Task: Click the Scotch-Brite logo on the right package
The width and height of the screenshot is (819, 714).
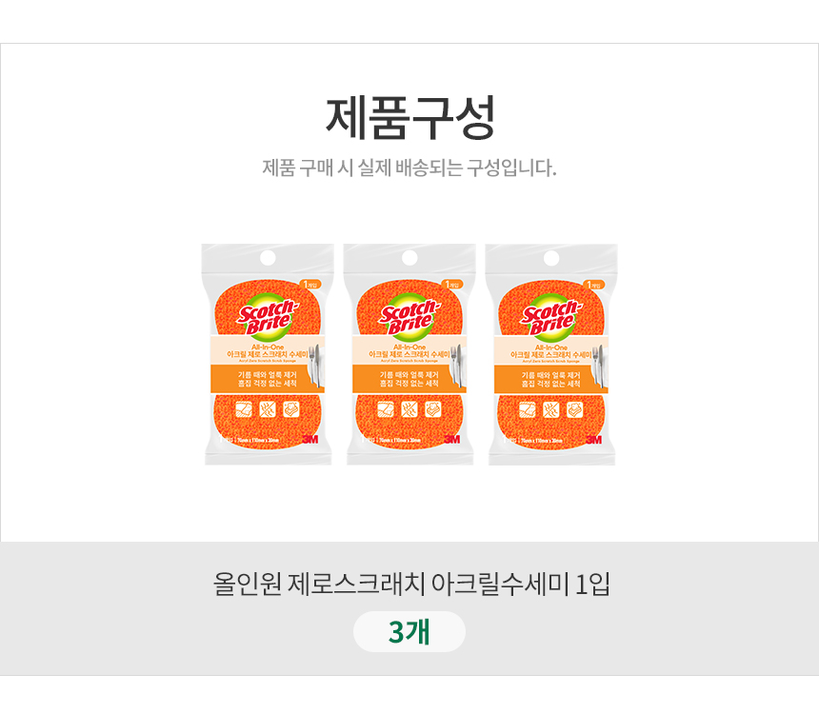Action: 551,317
